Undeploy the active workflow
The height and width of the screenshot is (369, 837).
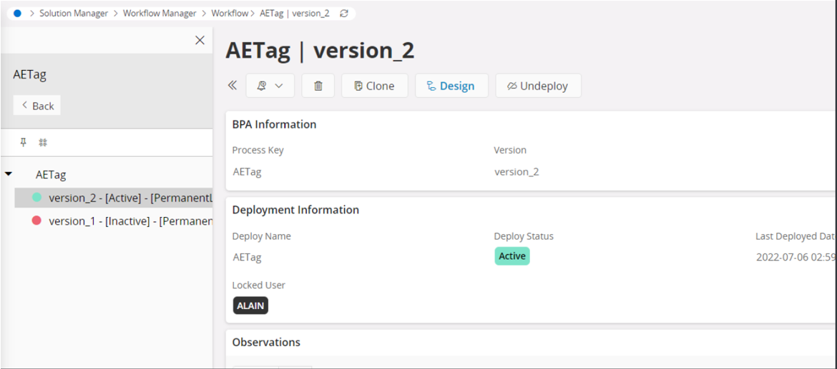537,86
